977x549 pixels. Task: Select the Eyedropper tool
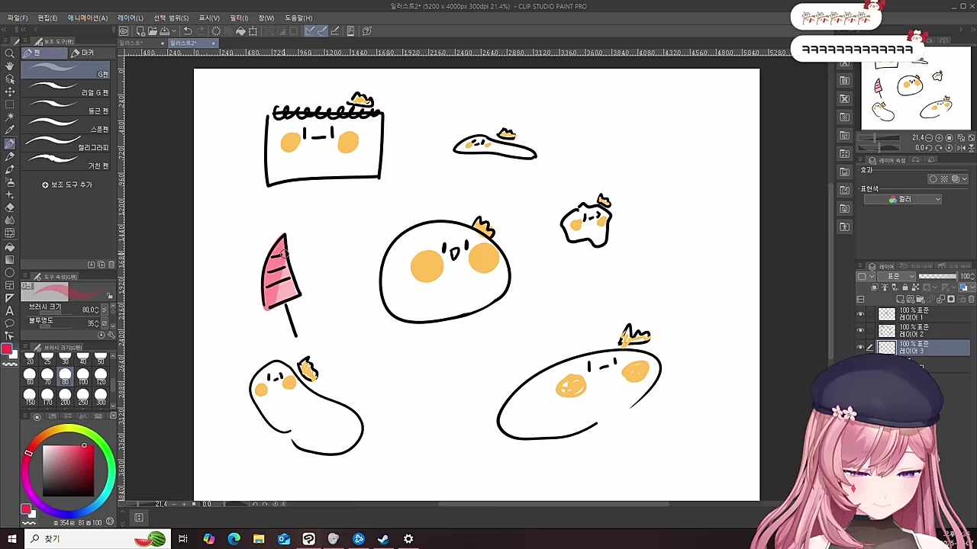[x=10, y=130]
